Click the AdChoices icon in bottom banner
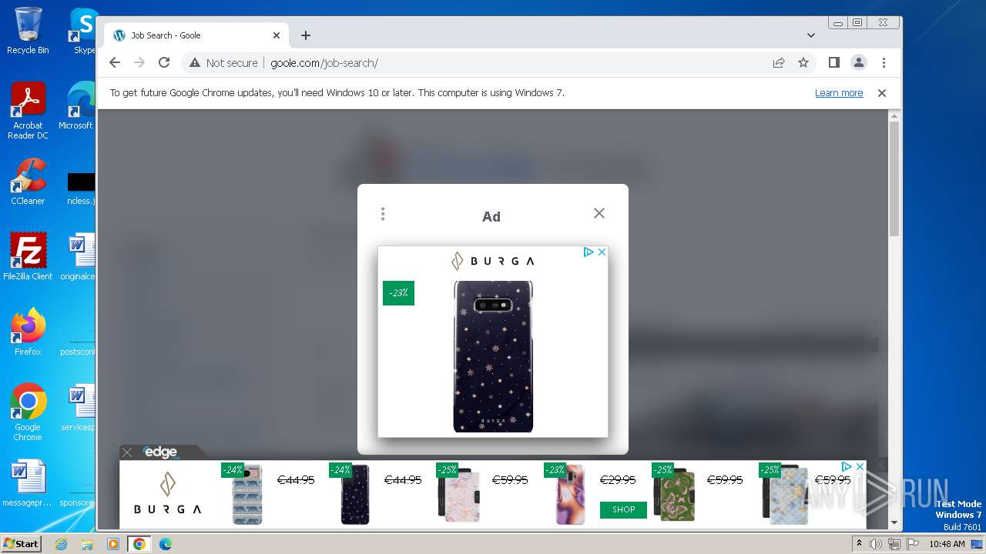986x554 pixels. pyautogui.click(x=847, y=466)
